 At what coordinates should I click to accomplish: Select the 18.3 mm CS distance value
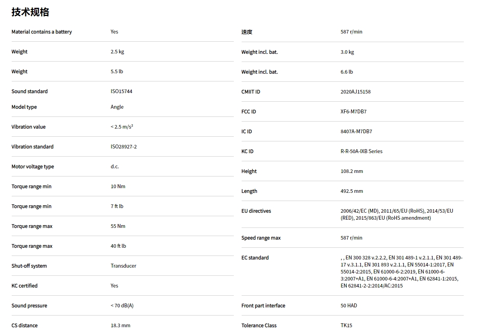pos(120,326)
